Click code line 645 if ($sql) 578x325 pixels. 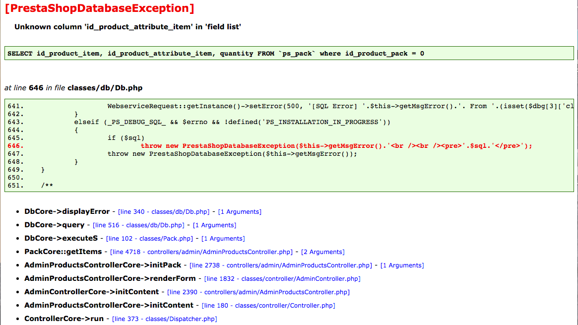(x=126, y=138)
